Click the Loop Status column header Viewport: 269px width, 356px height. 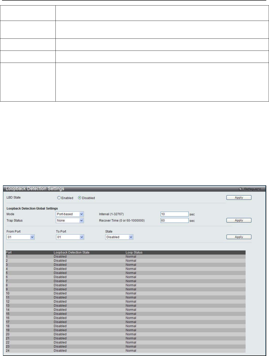(x=134, y=252)
